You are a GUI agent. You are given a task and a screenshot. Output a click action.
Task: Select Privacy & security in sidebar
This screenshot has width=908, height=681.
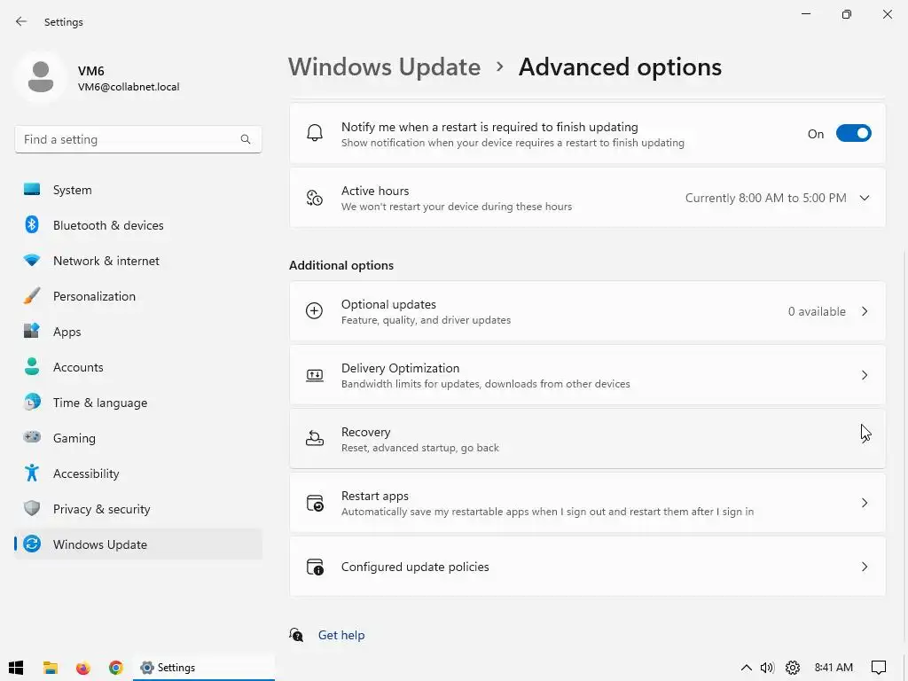pyautogui.click(x=137, y=508)
